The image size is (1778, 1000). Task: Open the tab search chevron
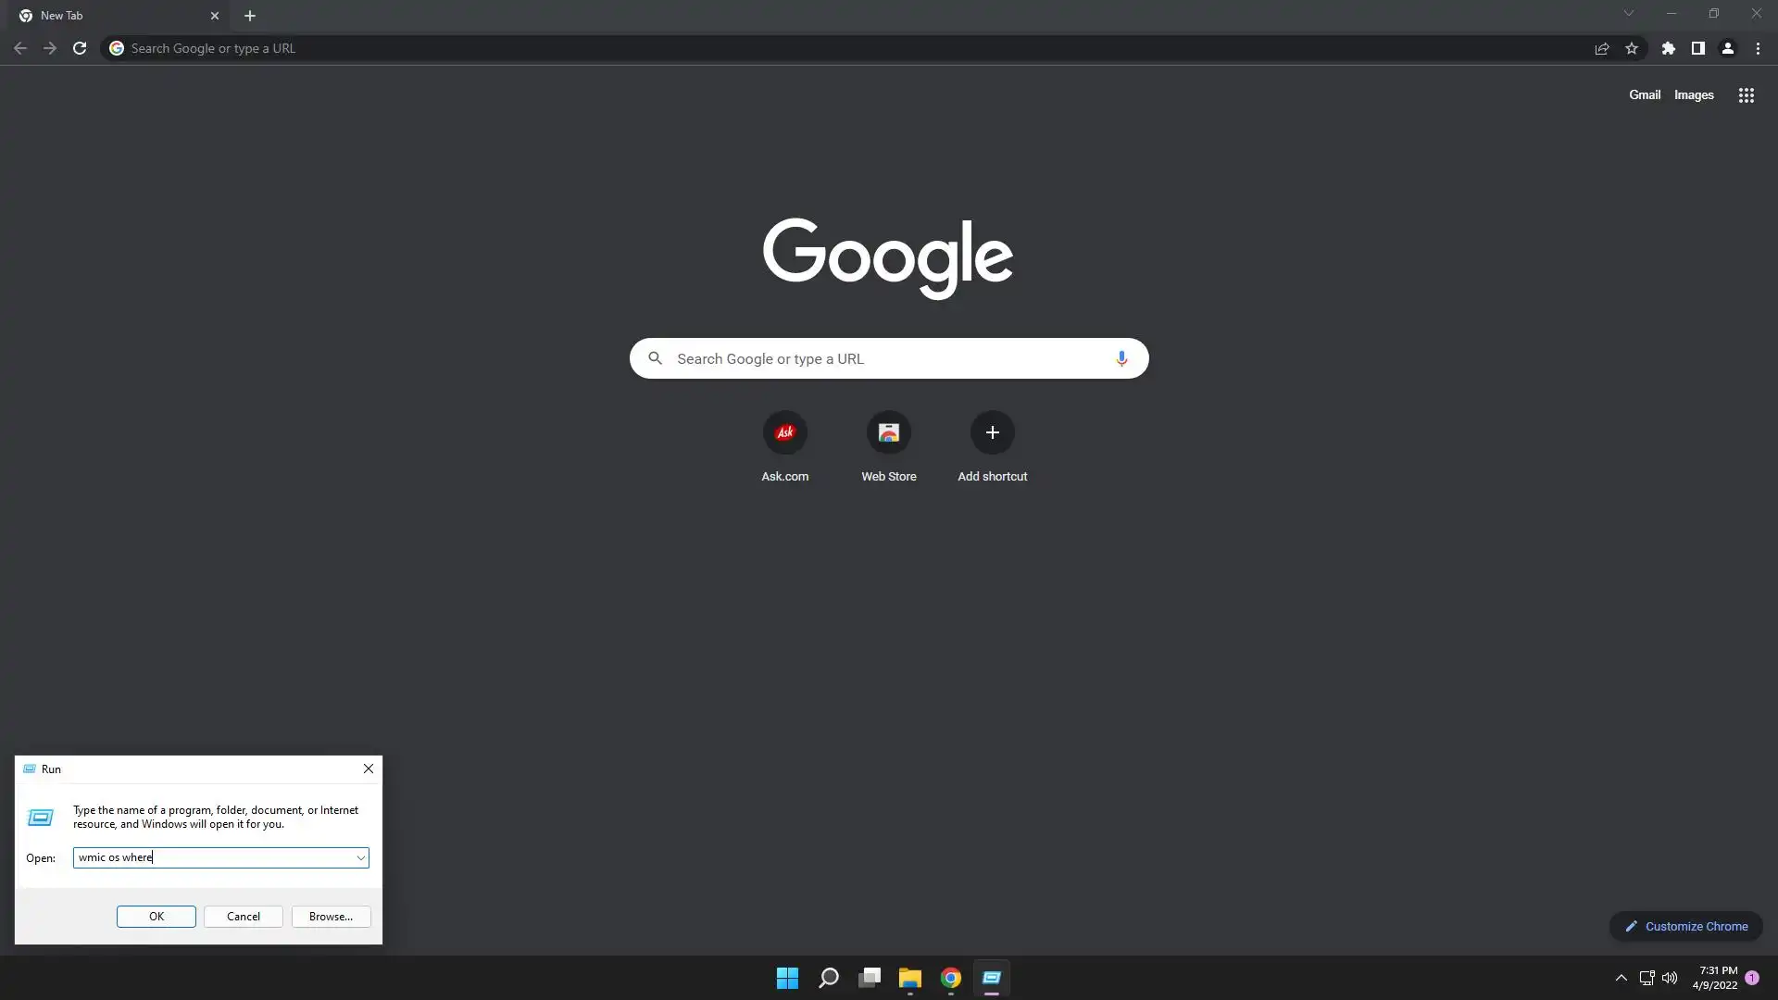coord(1628,14)
